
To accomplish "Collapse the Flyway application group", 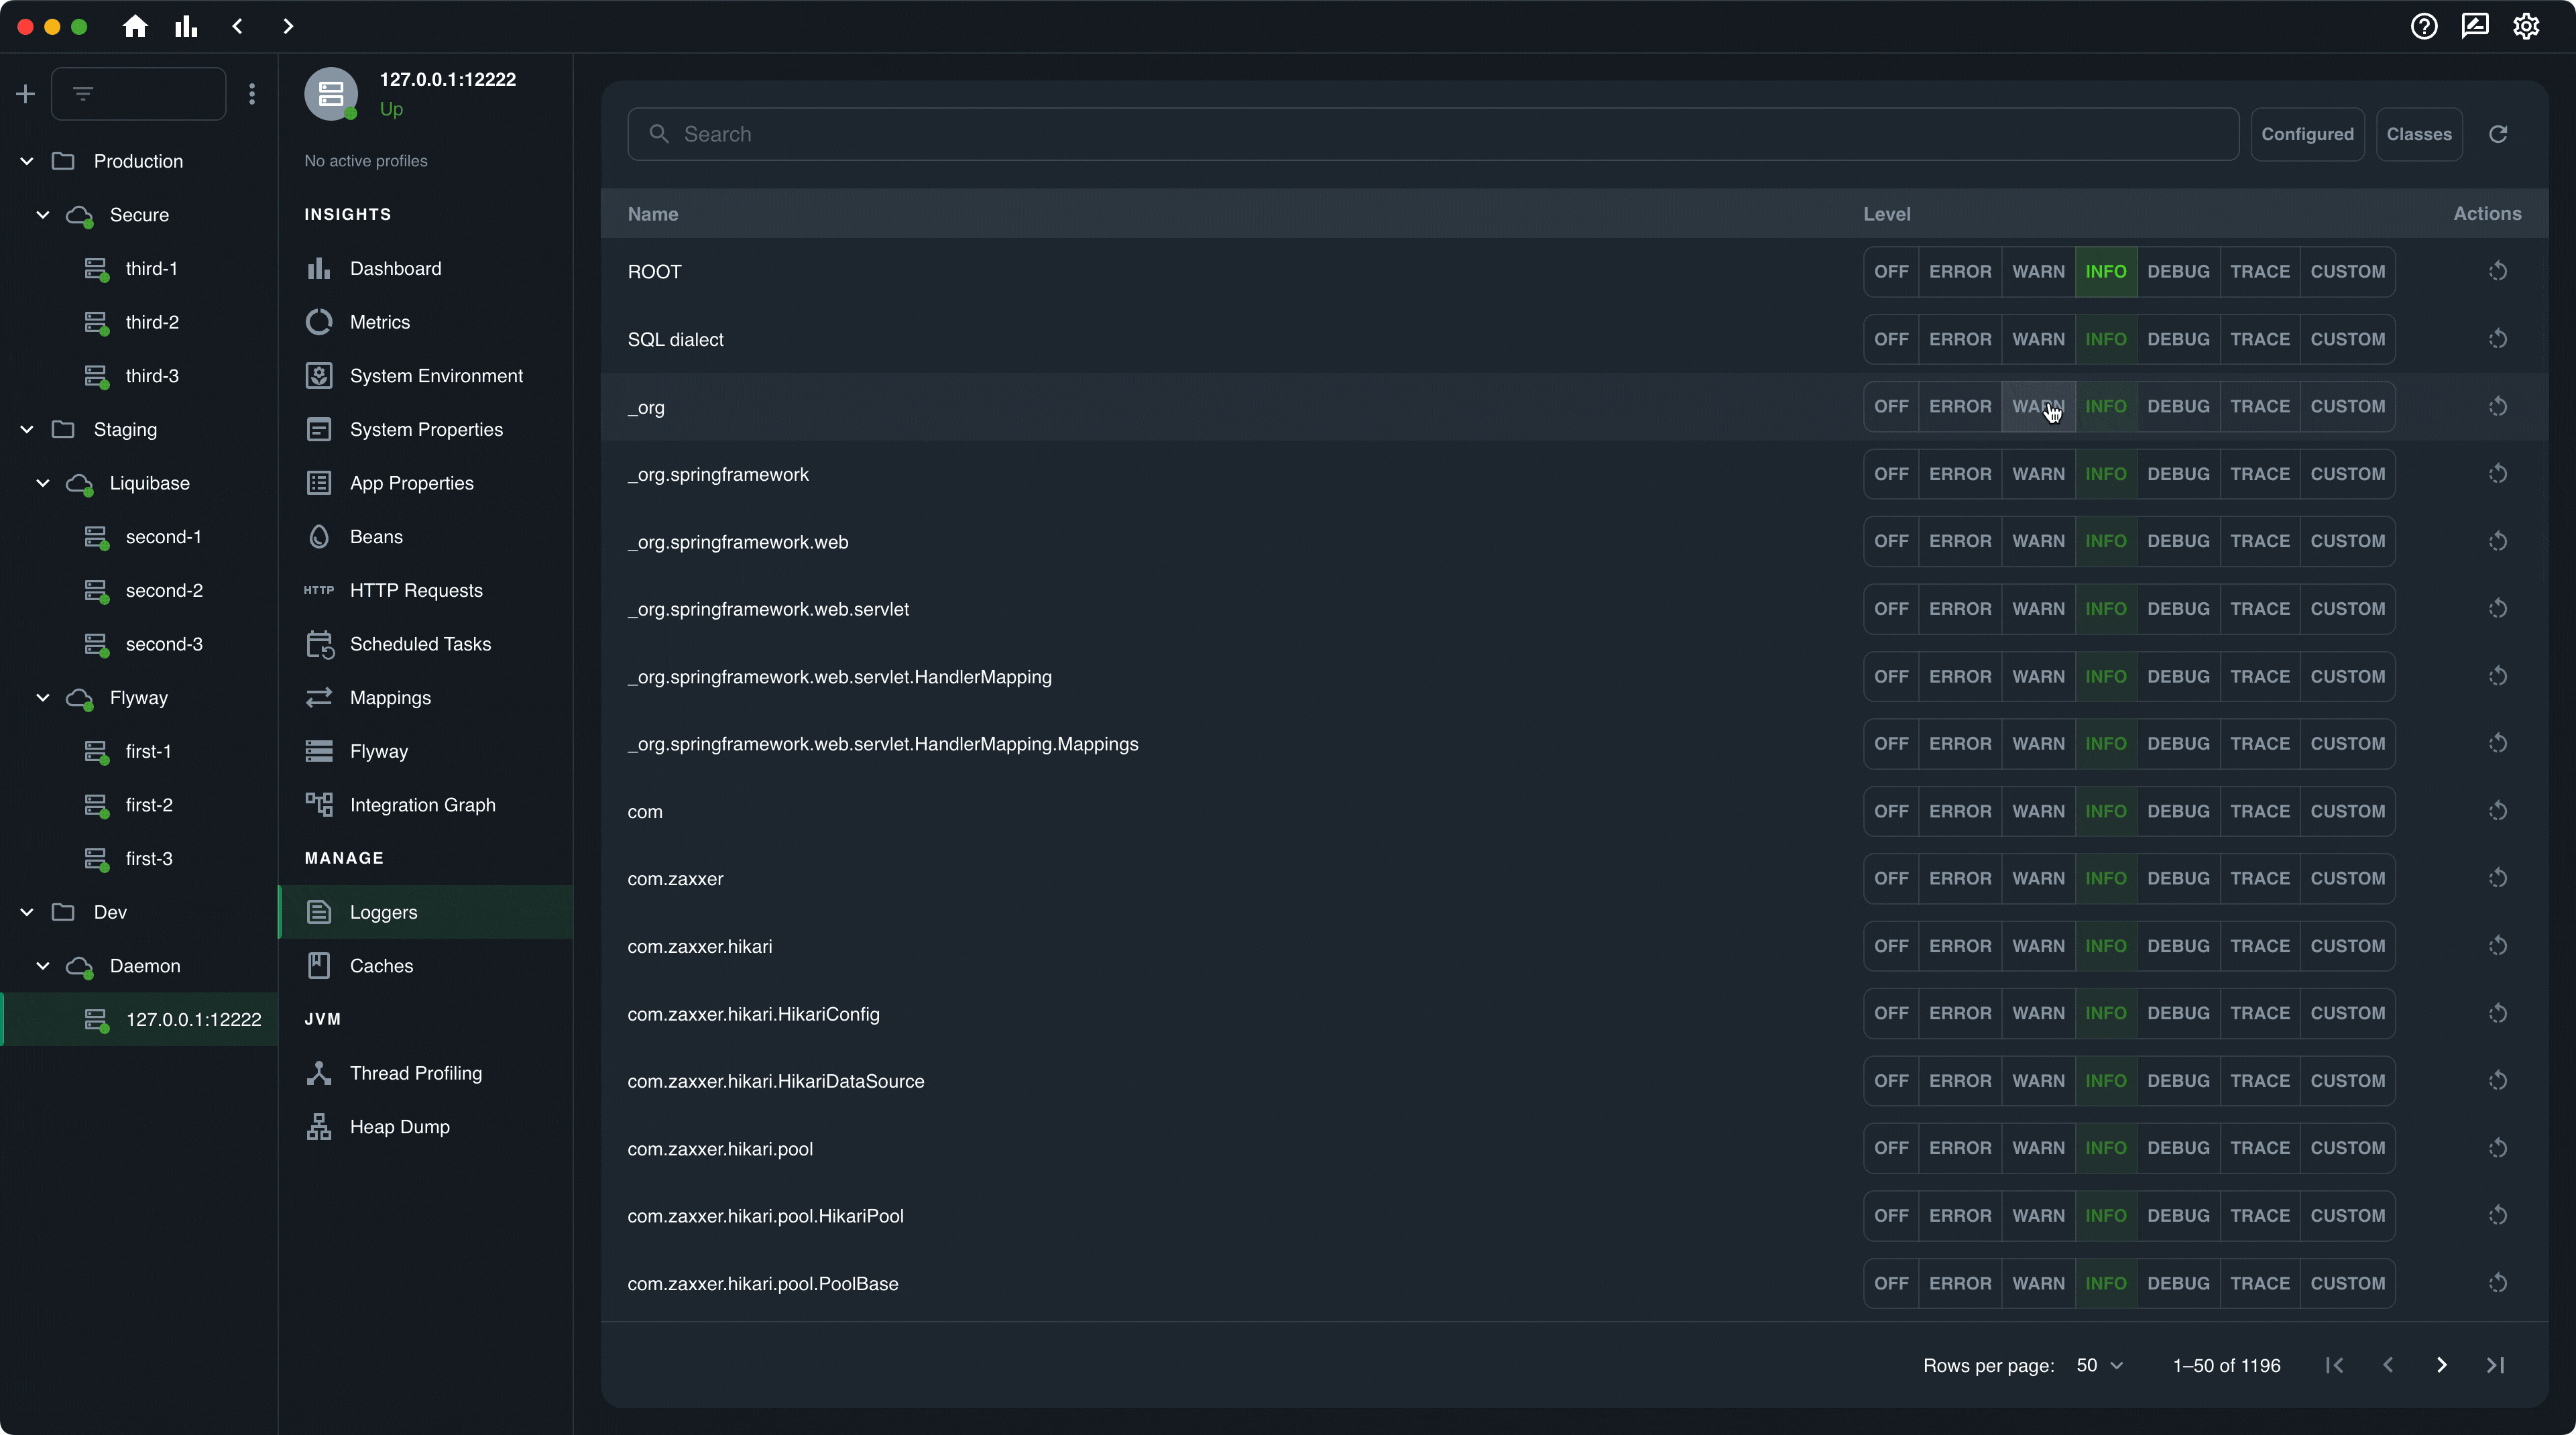I will [43, 698].
